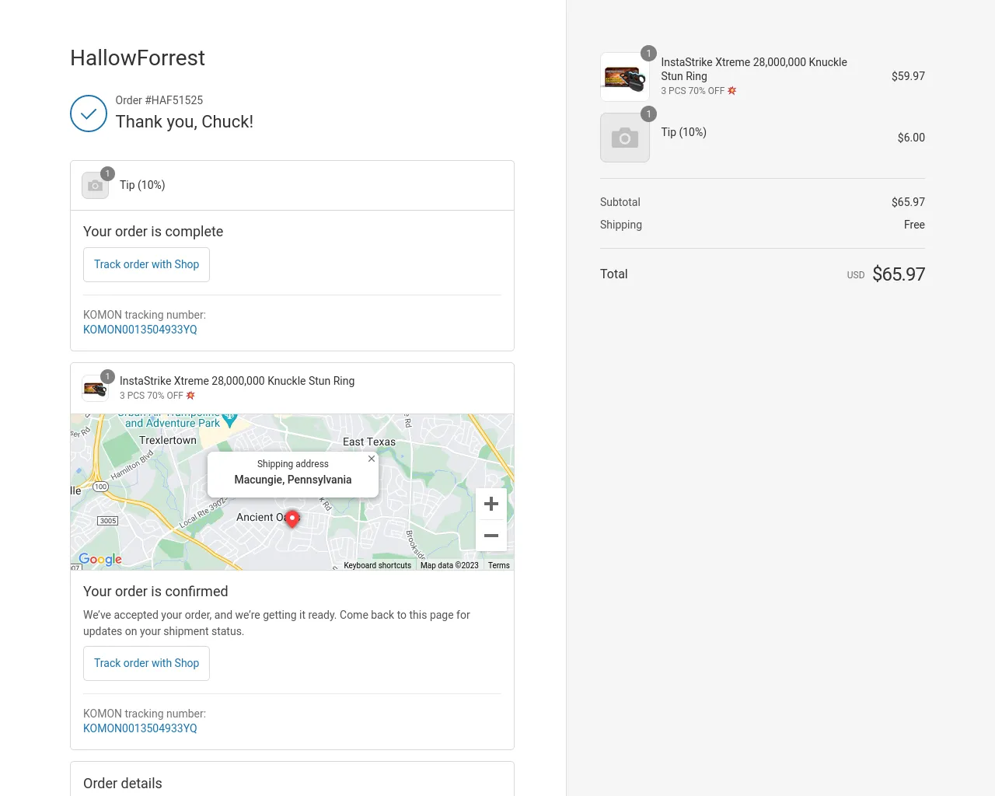Click the Stun Ring price $59.97
The image size is (995, 796).
coord(908,76)
